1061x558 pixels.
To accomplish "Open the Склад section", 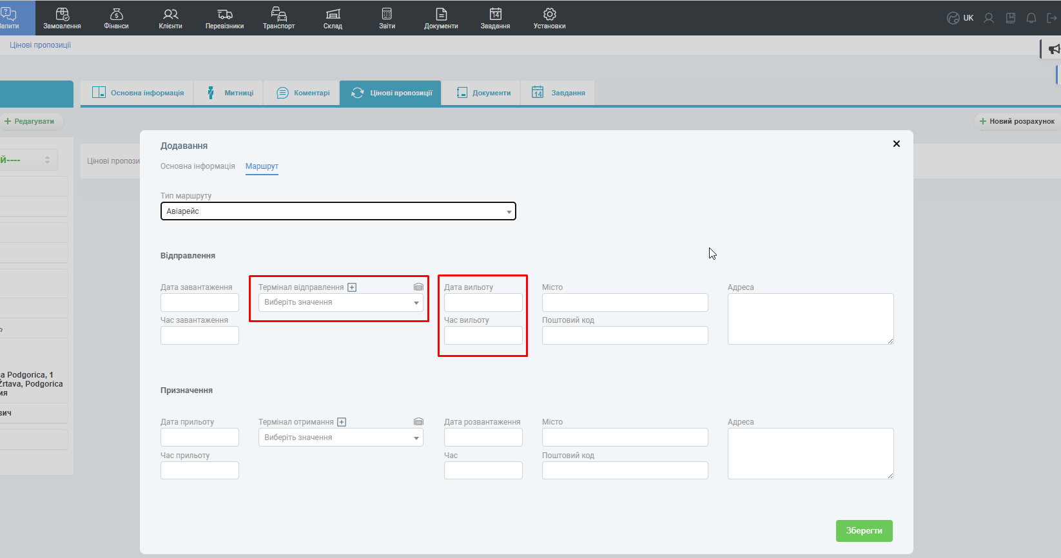I will (x=333, y=18).
